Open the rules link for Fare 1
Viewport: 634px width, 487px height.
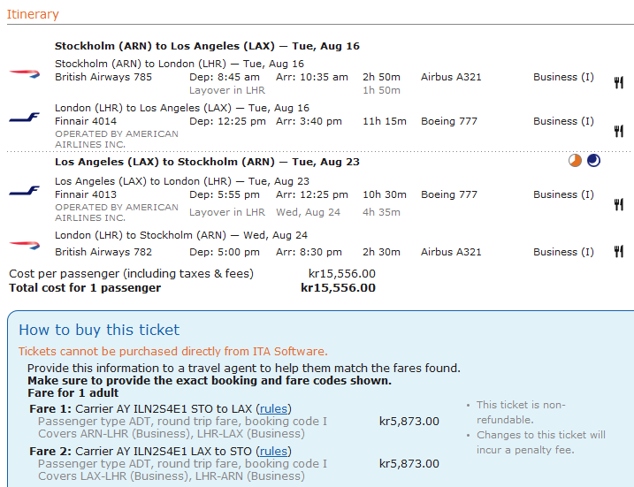[x=273, y=409]
